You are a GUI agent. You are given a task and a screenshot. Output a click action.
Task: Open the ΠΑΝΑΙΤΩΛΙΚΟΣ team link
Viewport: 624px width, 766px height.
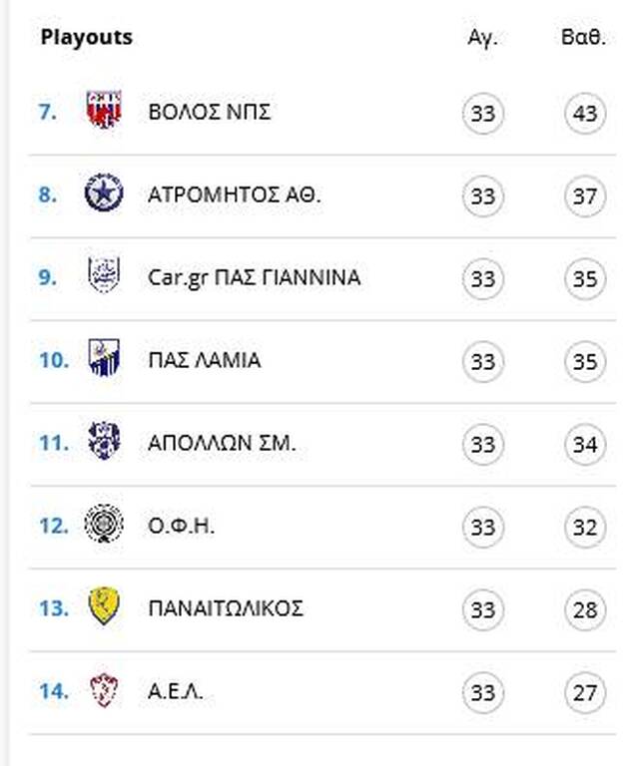226,608
